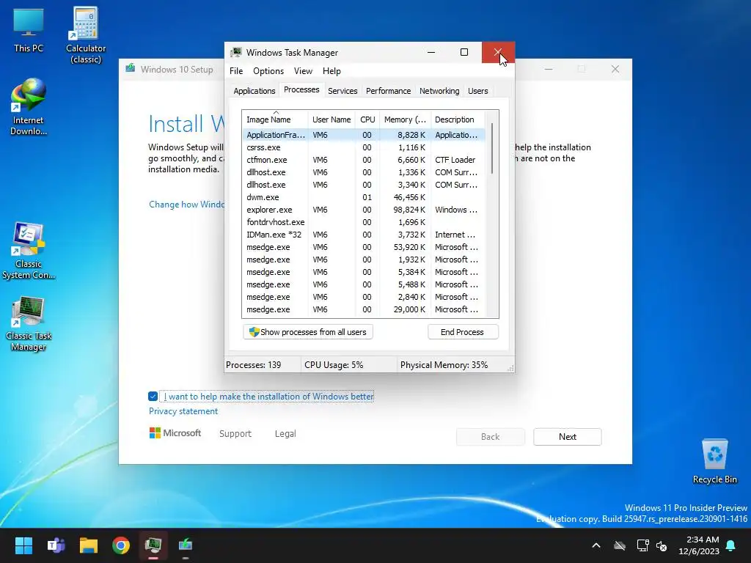Open Classic Task Manager desktop shortcut
The width and height of the screenshot is (751, 563).
point(29,323)
